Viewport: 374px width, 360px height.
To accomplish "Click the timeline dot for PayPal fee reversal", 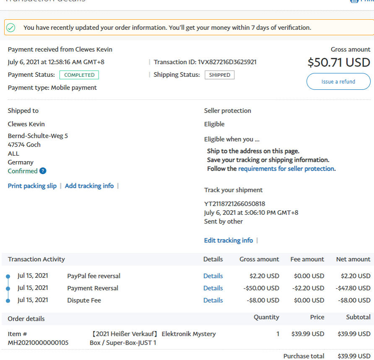I will click(8, 277).
